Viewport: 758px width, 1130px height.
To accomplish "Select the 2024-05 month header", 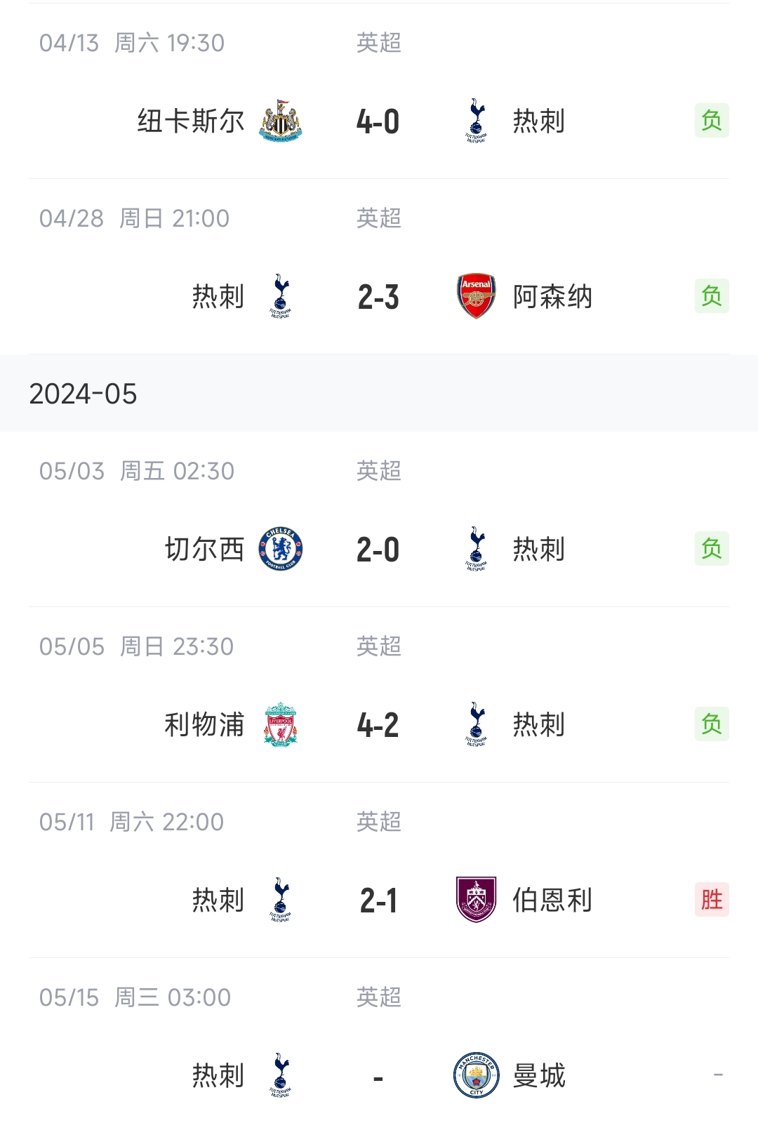I will click(x=84, y=394).
